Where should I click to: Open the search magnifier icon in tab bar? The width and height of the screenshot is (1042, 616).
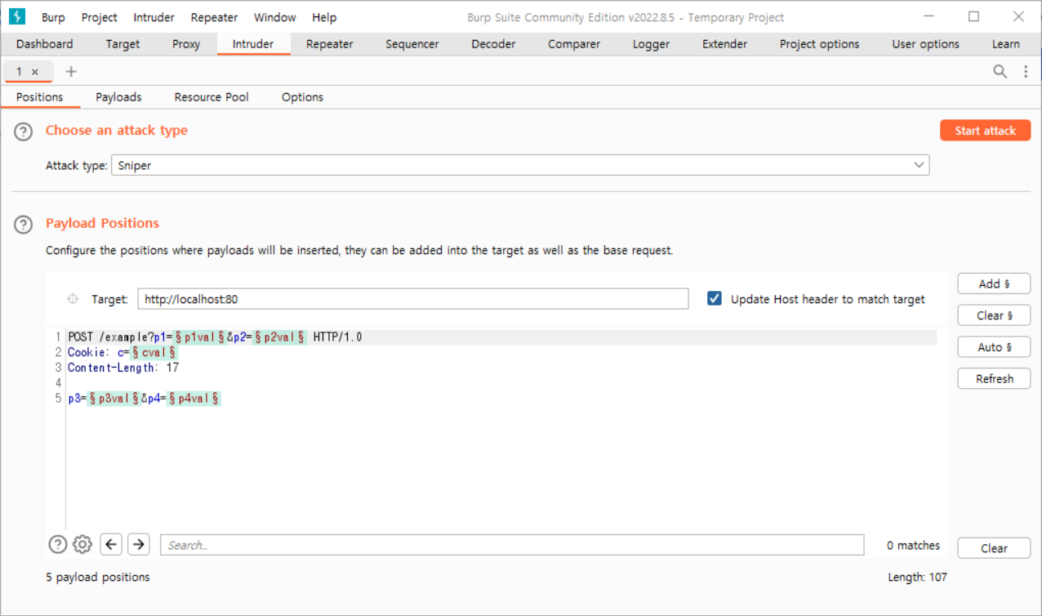(1000, 72)
